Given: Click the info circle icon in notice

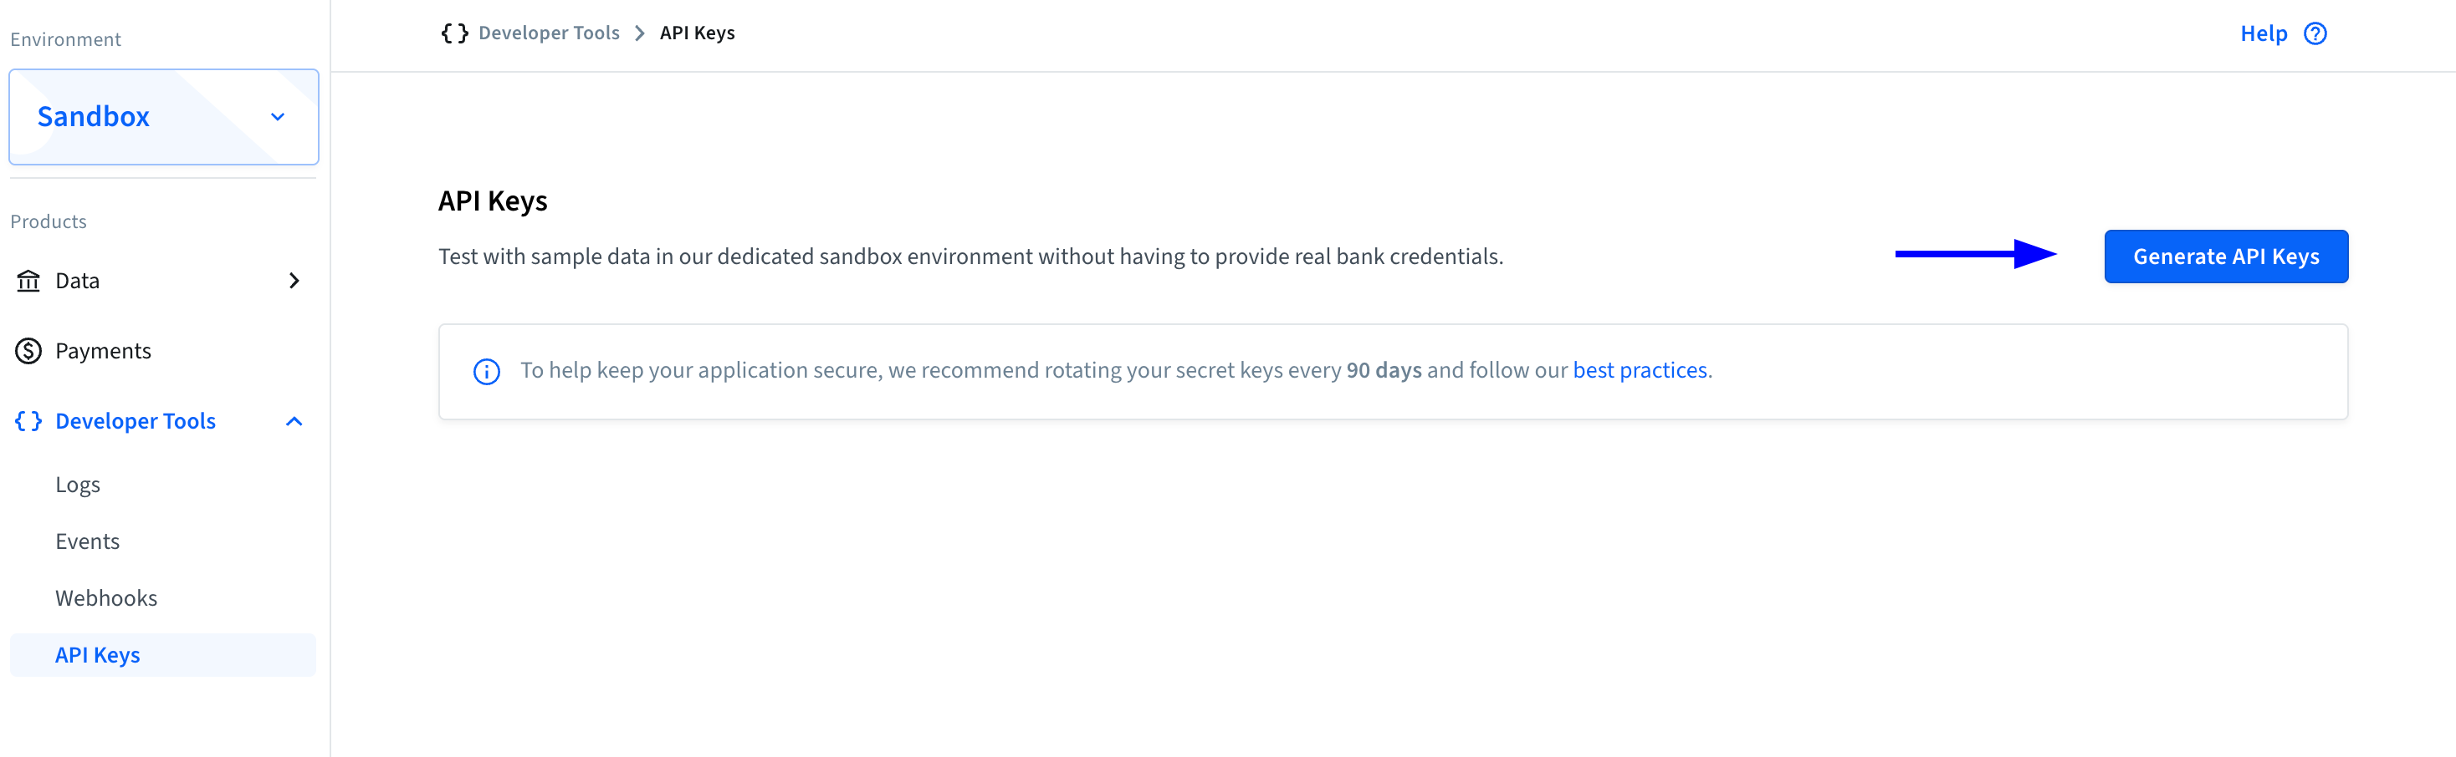Looking at the screenshot, I should pos(486,371).
